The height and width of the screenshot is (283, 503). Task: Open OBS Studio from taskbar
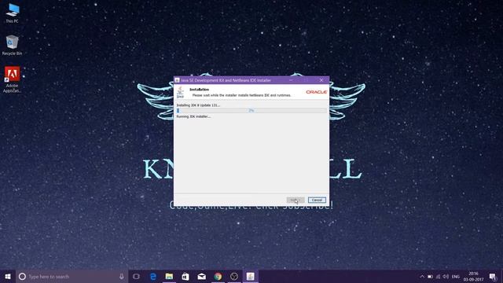coord(234,276)
